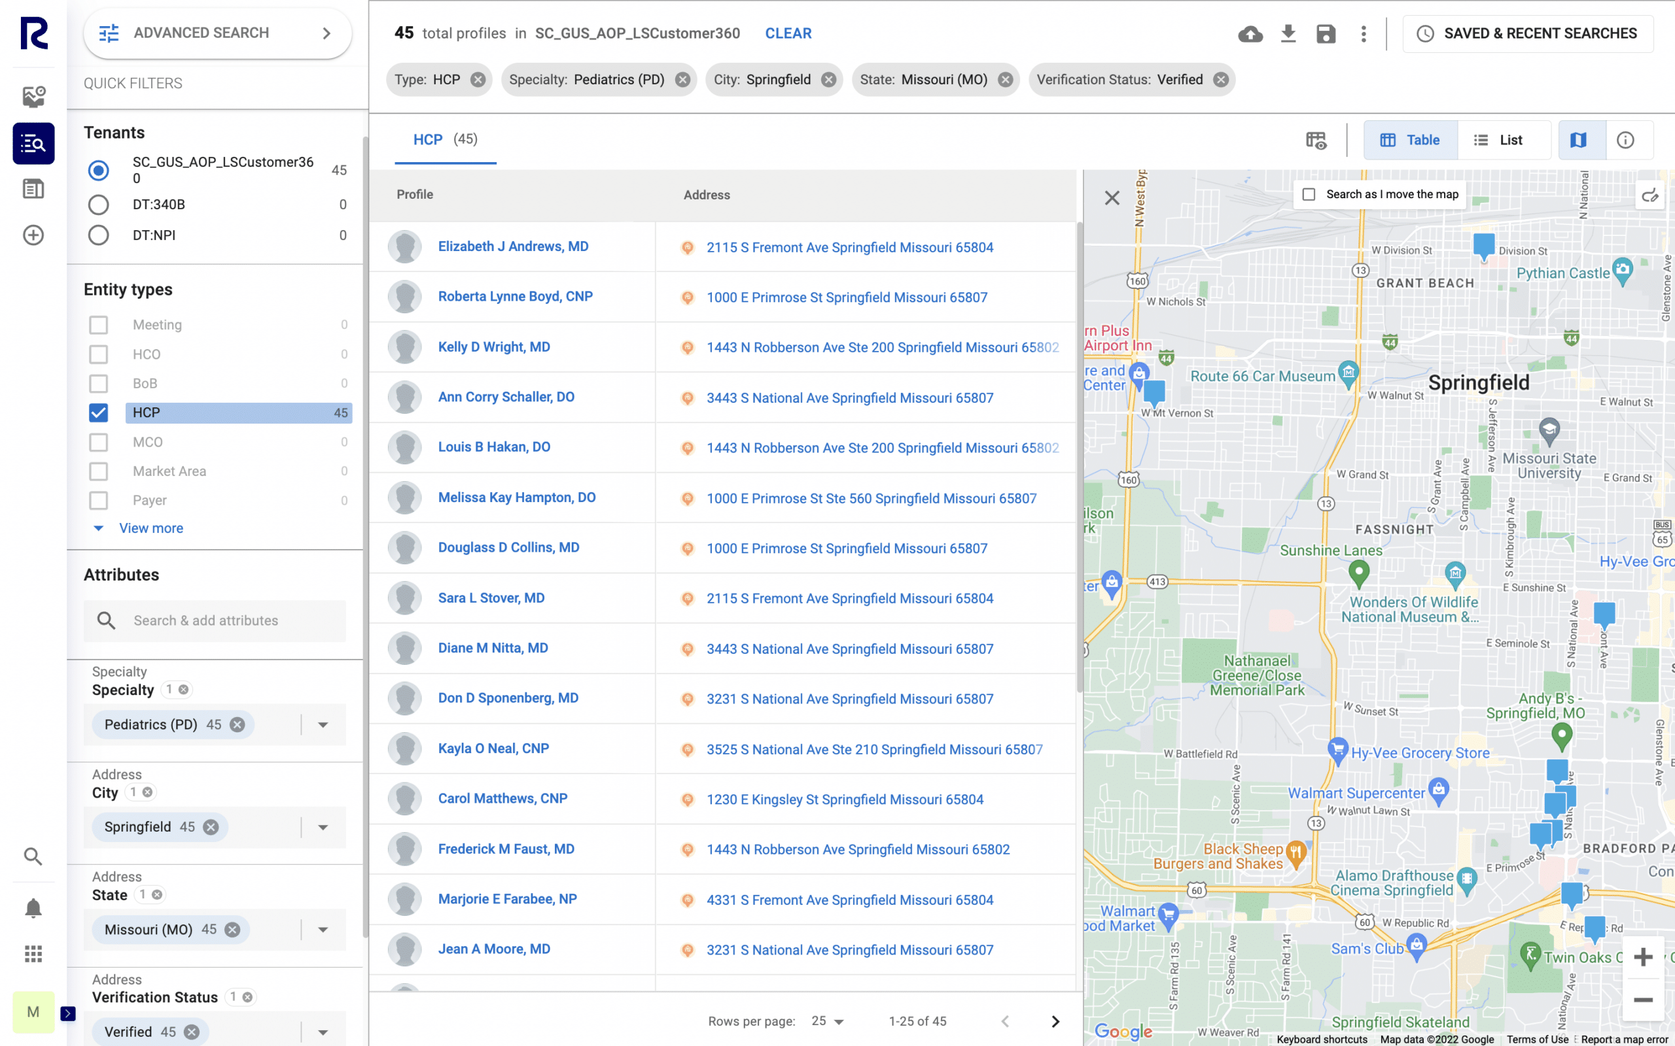This screenshot has width=1675, height=1046.
Task: Switch to List view
Action: tap(1505, 139)
